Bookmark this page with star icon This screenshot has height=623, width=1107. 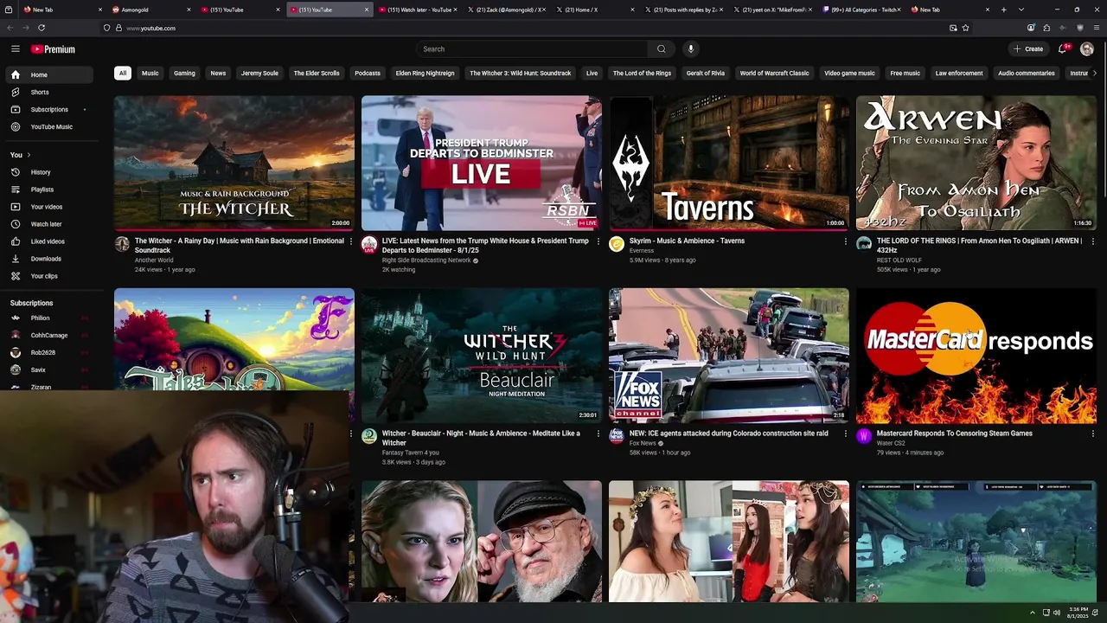(965, 28)
